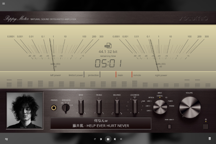The image size is (216, 144).
Task: Click the album artwork thumbnail
Action: (x=25, y=110)
